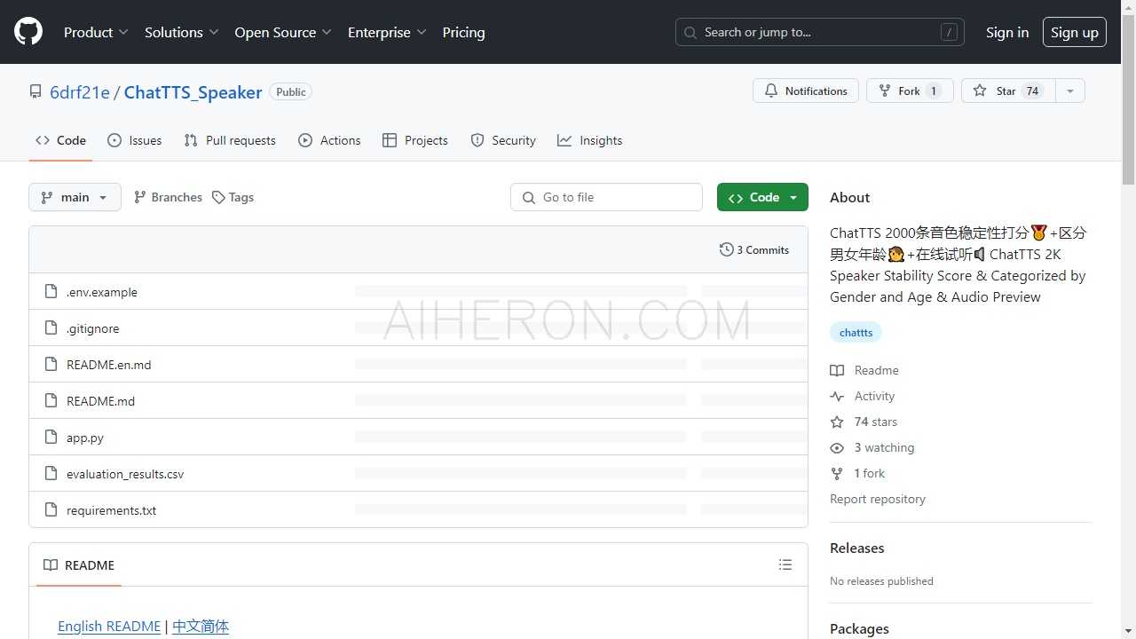Image resolution: width=1136 pixels, height=639 pixels.
Task: Click the Sign up button
Action: (1074, 32)
